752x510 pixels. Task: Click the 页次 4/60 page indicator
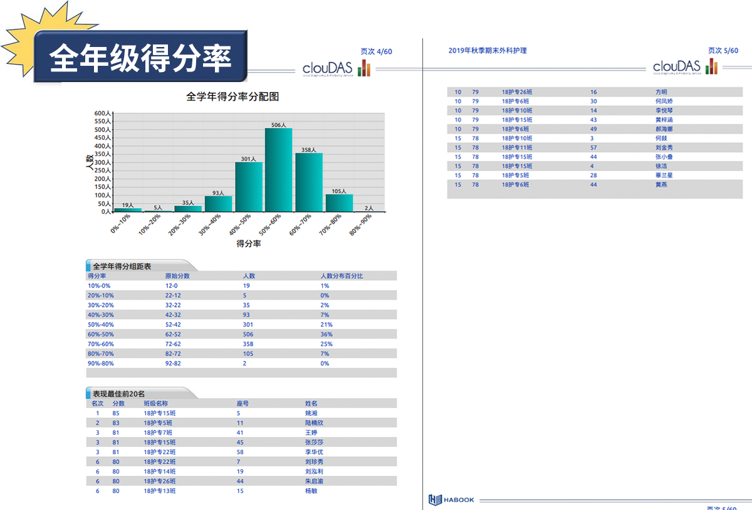pos(376,51)
